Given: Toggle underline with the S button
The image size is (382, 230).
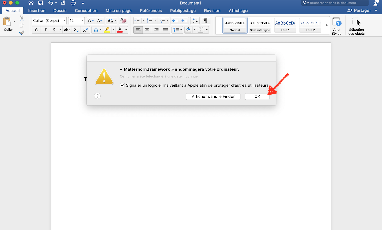Looking at the screenshot, I should point(54,30).
